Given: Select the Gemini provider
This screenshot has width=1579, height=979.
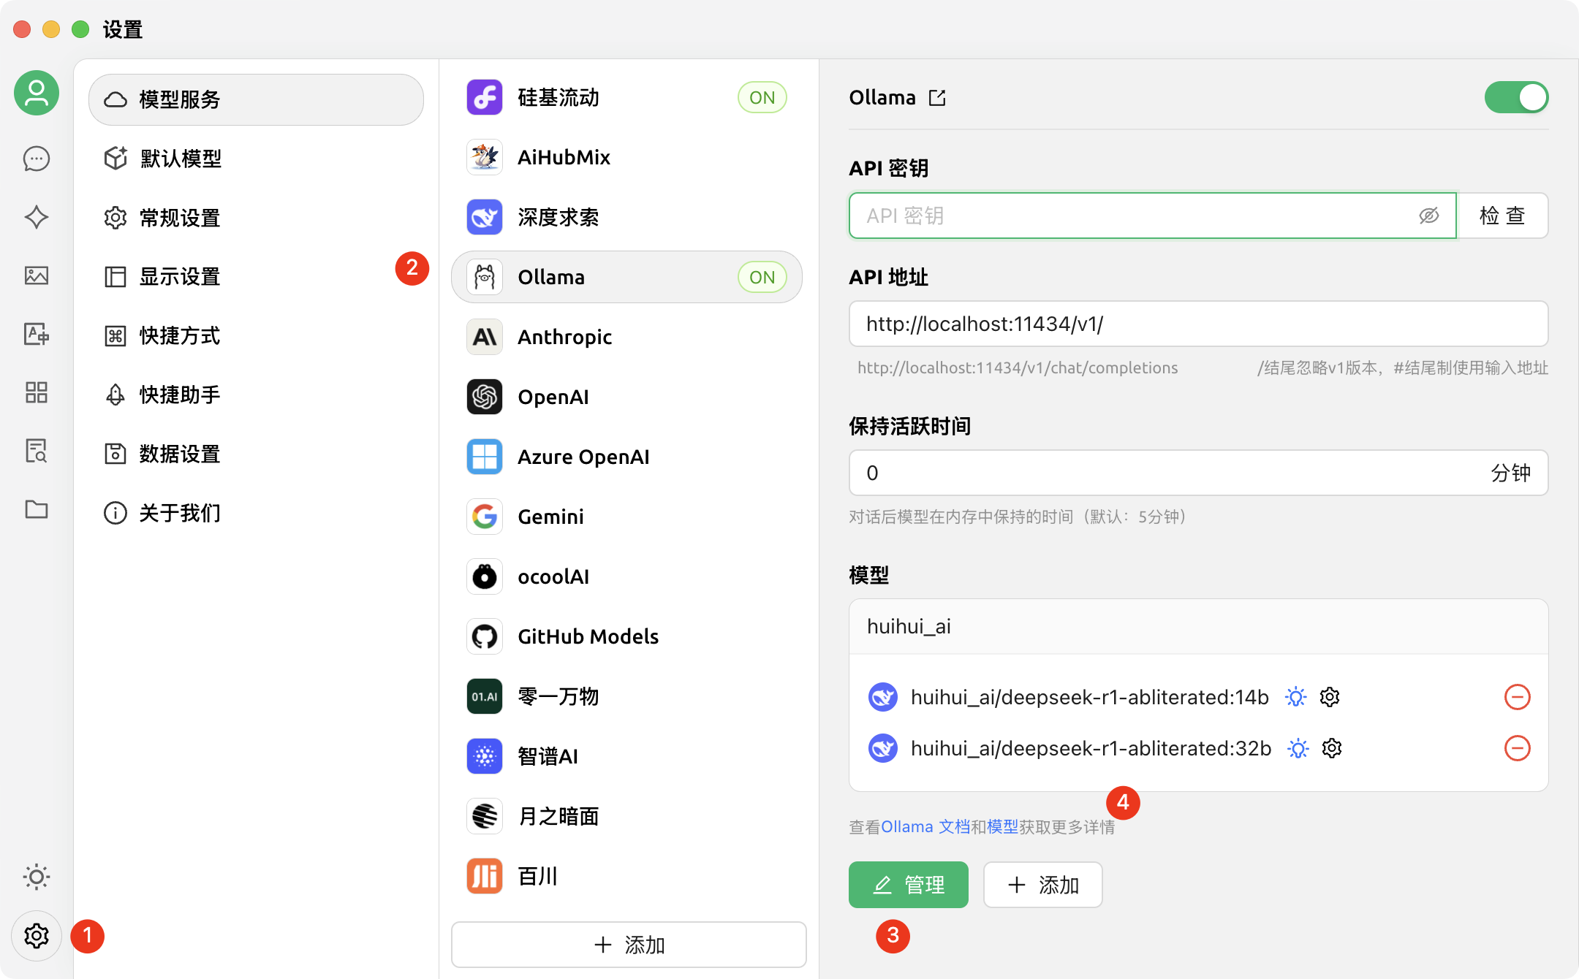Looking at the screenshot, I should [x=626, y=517].
